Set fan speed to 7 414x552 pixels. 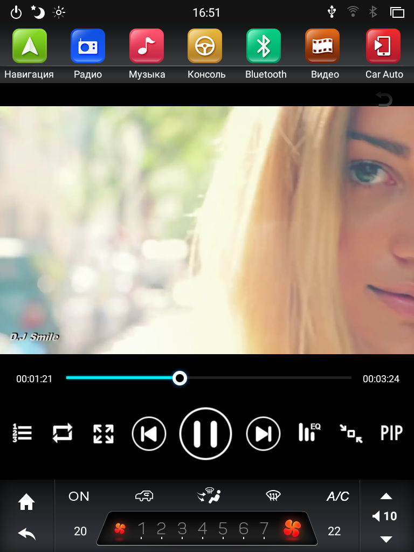(x=264, y=529)
